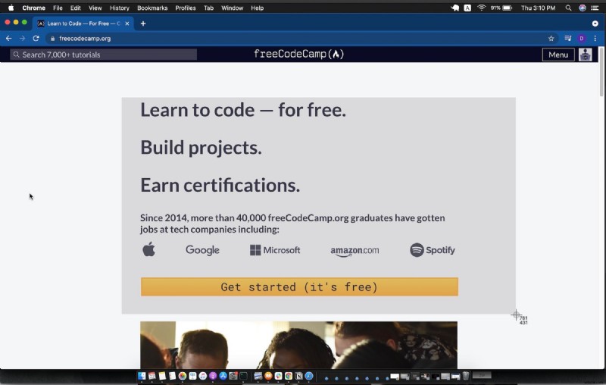Click the browser back arrow
Image resolution: width=606 pixels, height=385 pixels.
click(x=8, y=38)
